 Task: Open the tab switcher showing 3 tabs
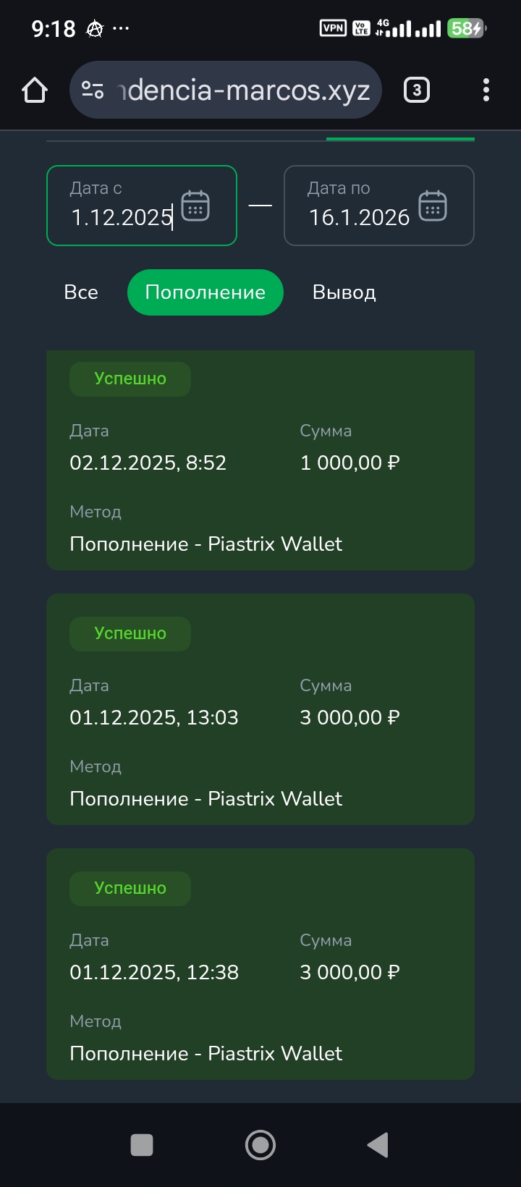coord(416,90)
